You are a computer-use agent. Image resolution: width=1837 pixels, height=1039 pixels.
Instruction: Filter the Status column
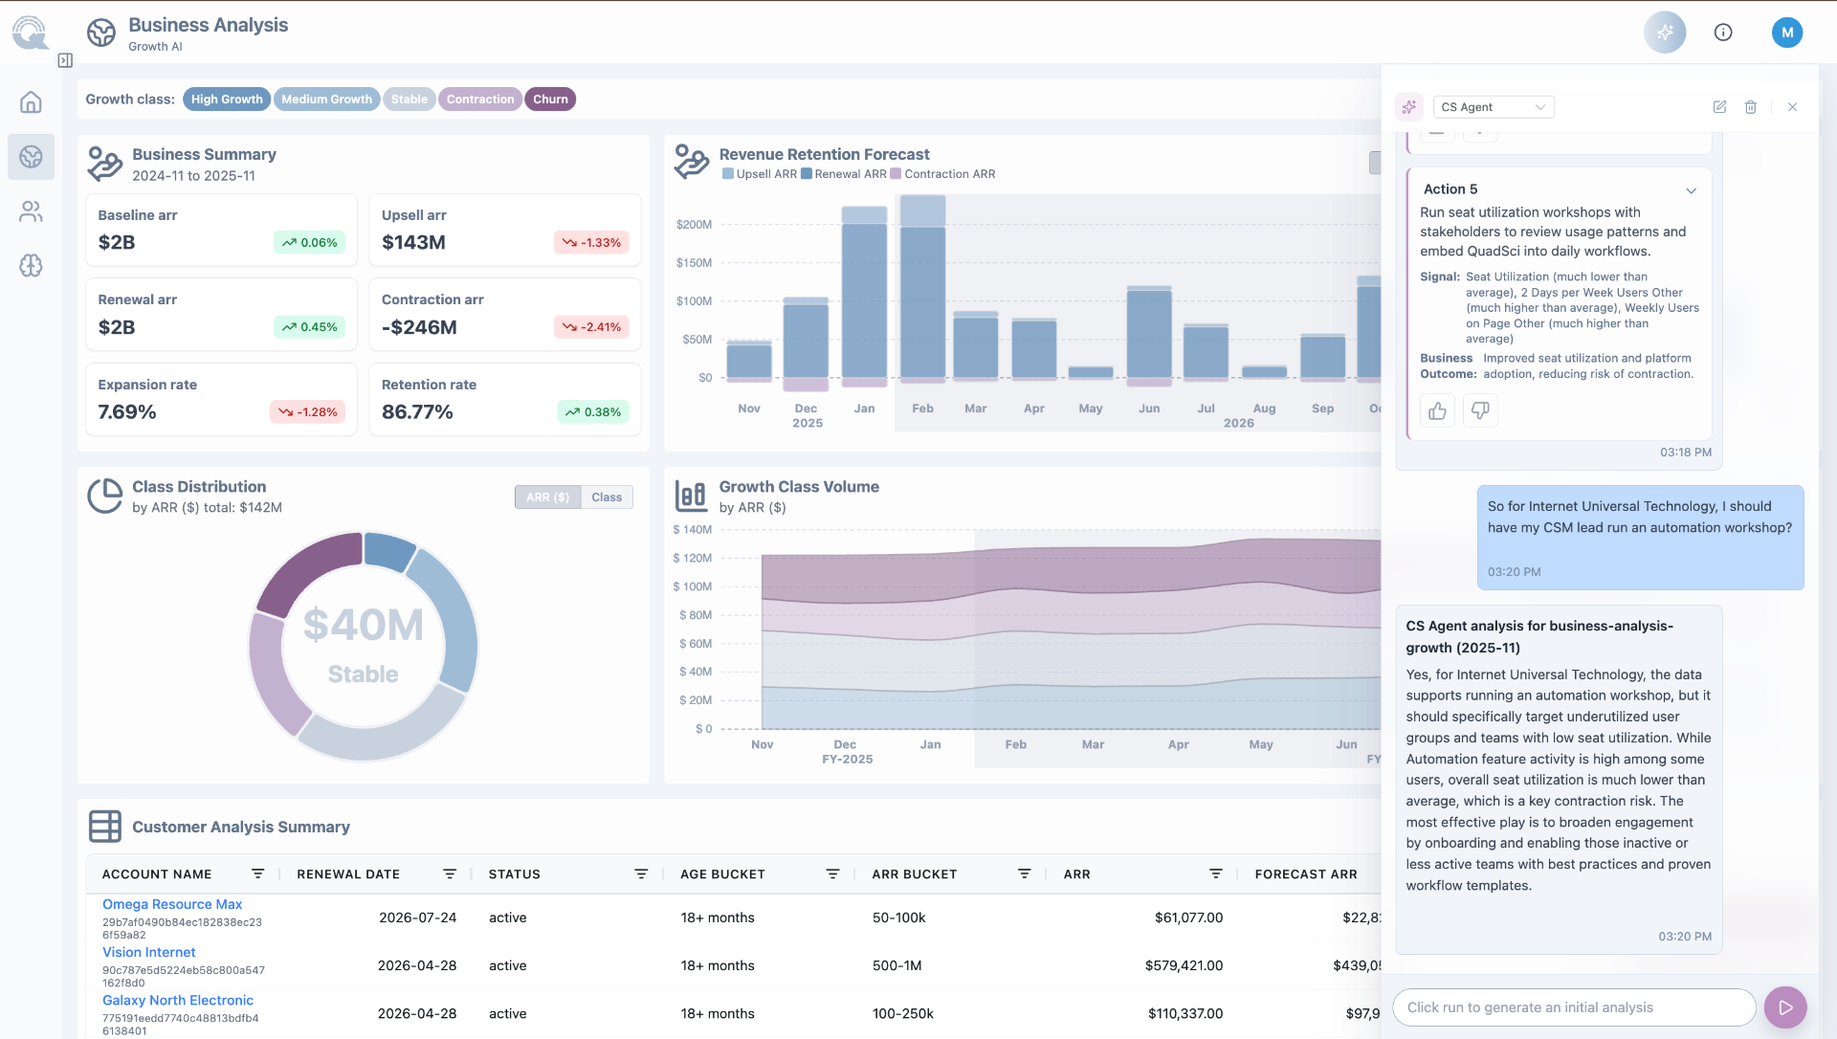641,873
